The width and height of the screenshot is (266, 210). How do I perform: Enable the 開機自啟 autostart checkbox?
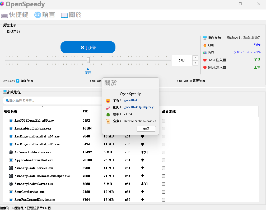pos(4,31)
